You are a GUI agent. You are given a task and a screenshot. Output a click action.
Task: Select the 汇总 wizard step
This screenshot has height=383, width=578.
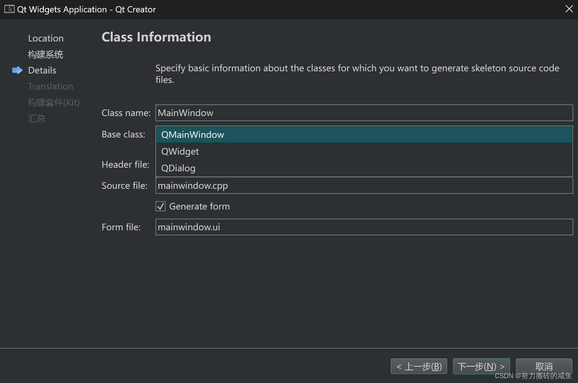(37, 118)
